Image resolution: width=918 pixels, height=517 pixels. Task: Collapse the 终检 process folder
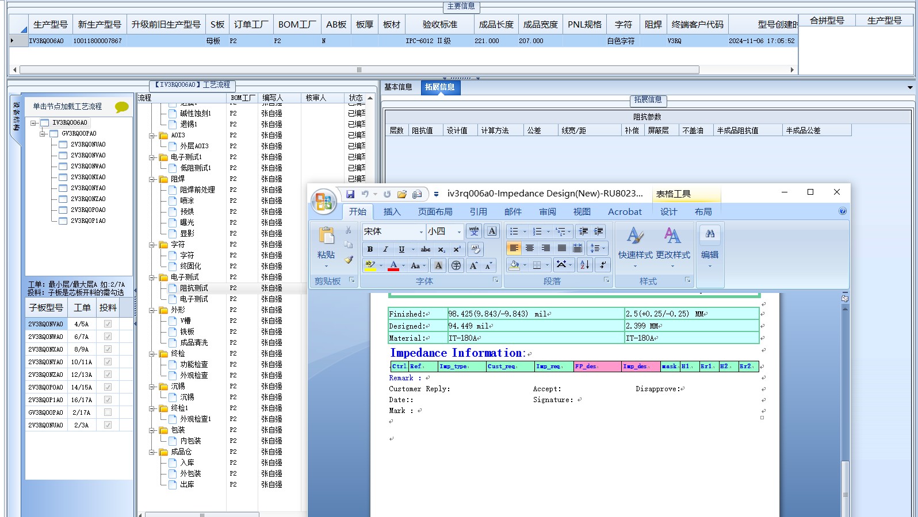coord(152,354)
